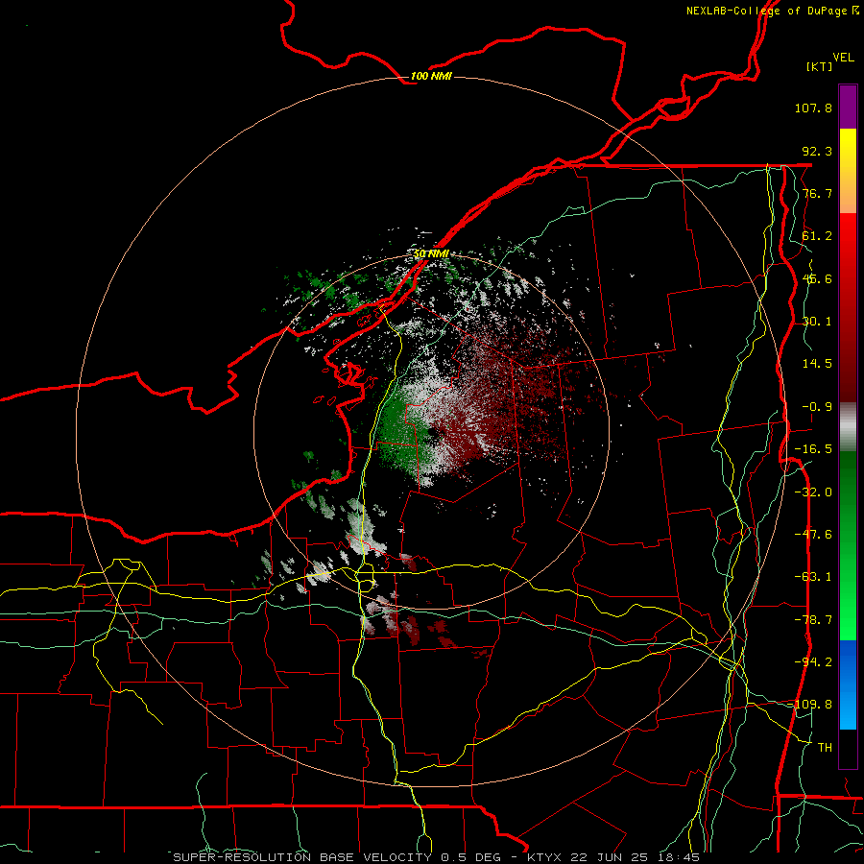
Task: Pick the blue segment of the color bar
Action: pyautogui.click(x=848, y=684)
